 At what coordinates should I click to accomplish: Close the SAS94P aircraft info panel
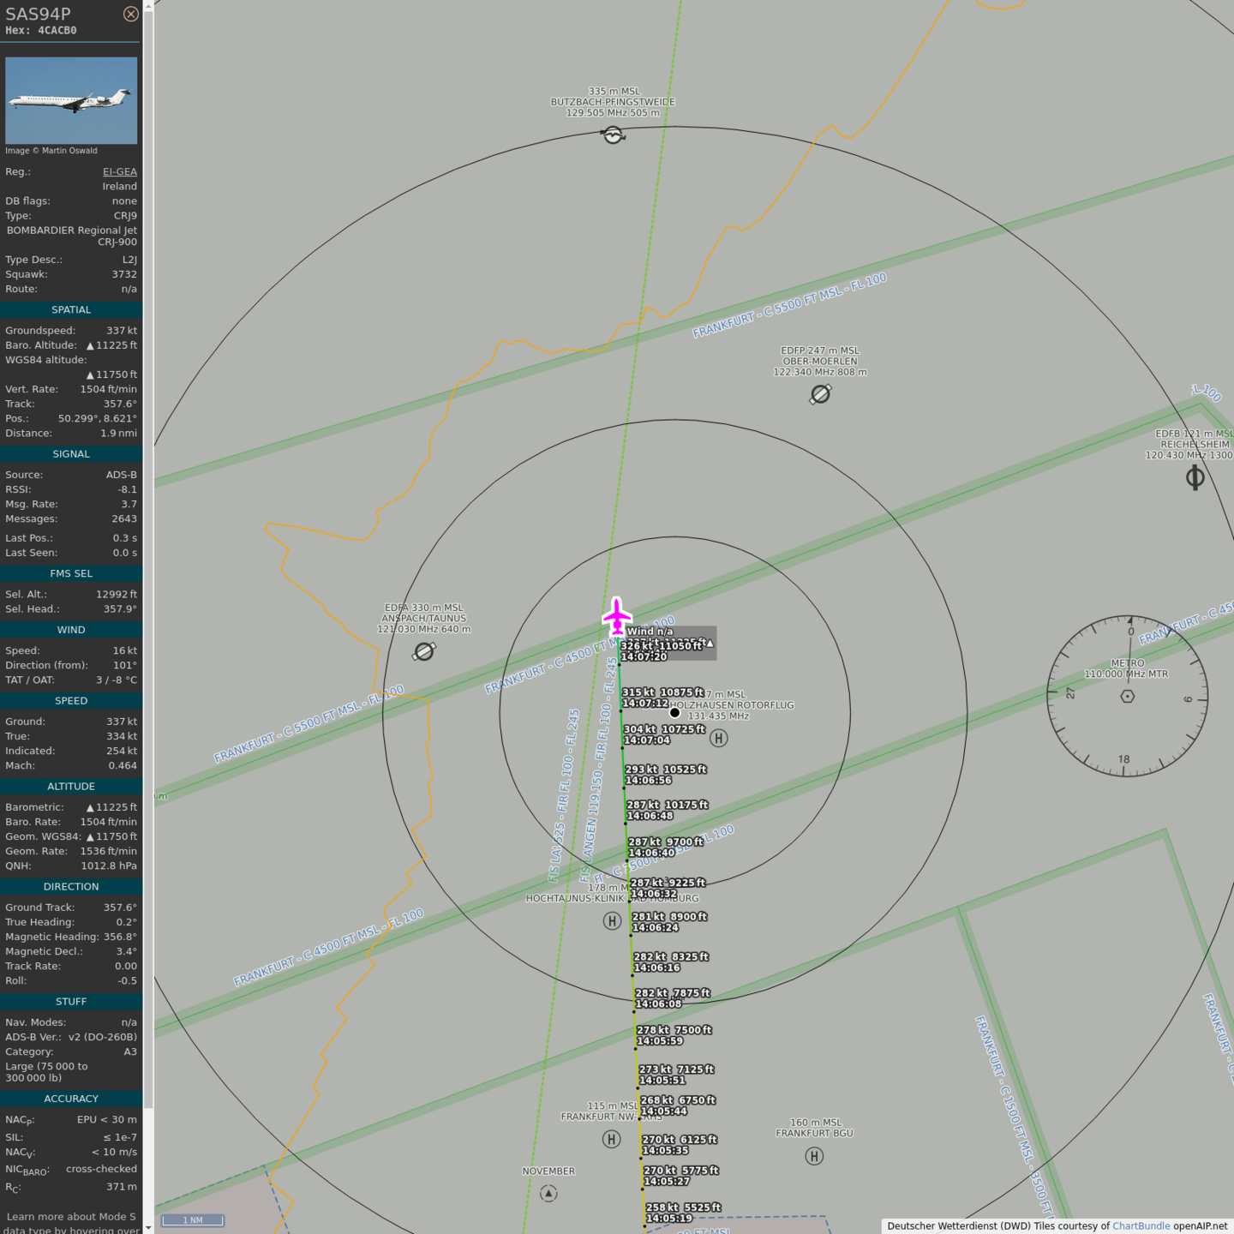tap(130, 14)
